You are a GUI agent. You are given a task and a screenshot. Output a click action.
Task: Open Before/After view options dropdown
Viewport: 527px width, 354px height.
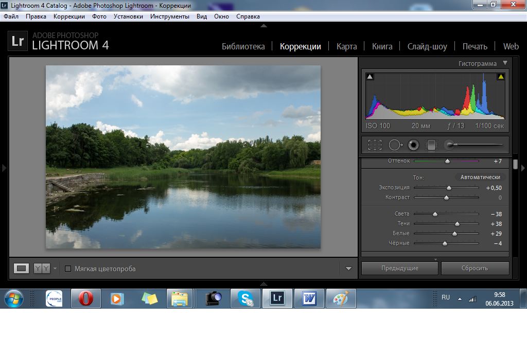[x=55, y=269]
